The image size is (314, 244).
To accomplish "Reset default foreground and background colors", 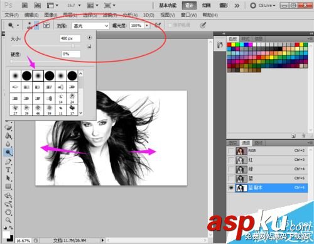I will [x=5, y=228].
